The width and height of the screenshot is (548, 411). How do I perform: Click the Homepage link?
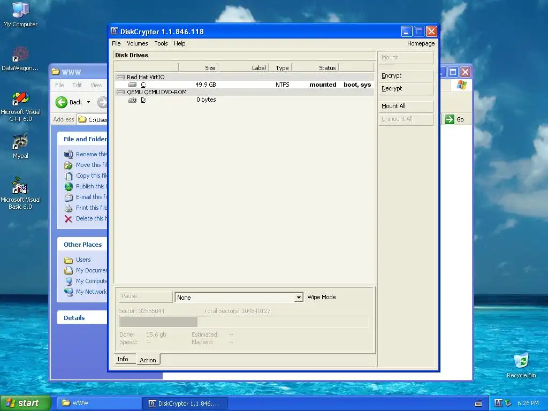coord(421,43)
